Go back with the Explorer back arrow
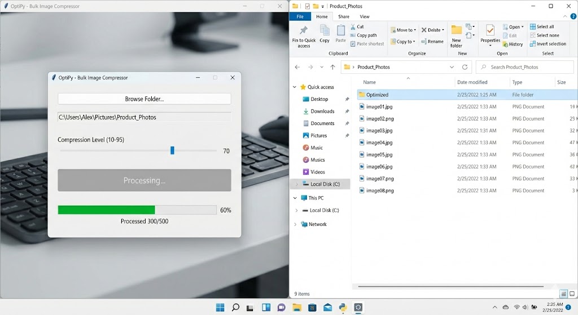The width and height of the screenshot is (578, 315). [x=297, y=67]
